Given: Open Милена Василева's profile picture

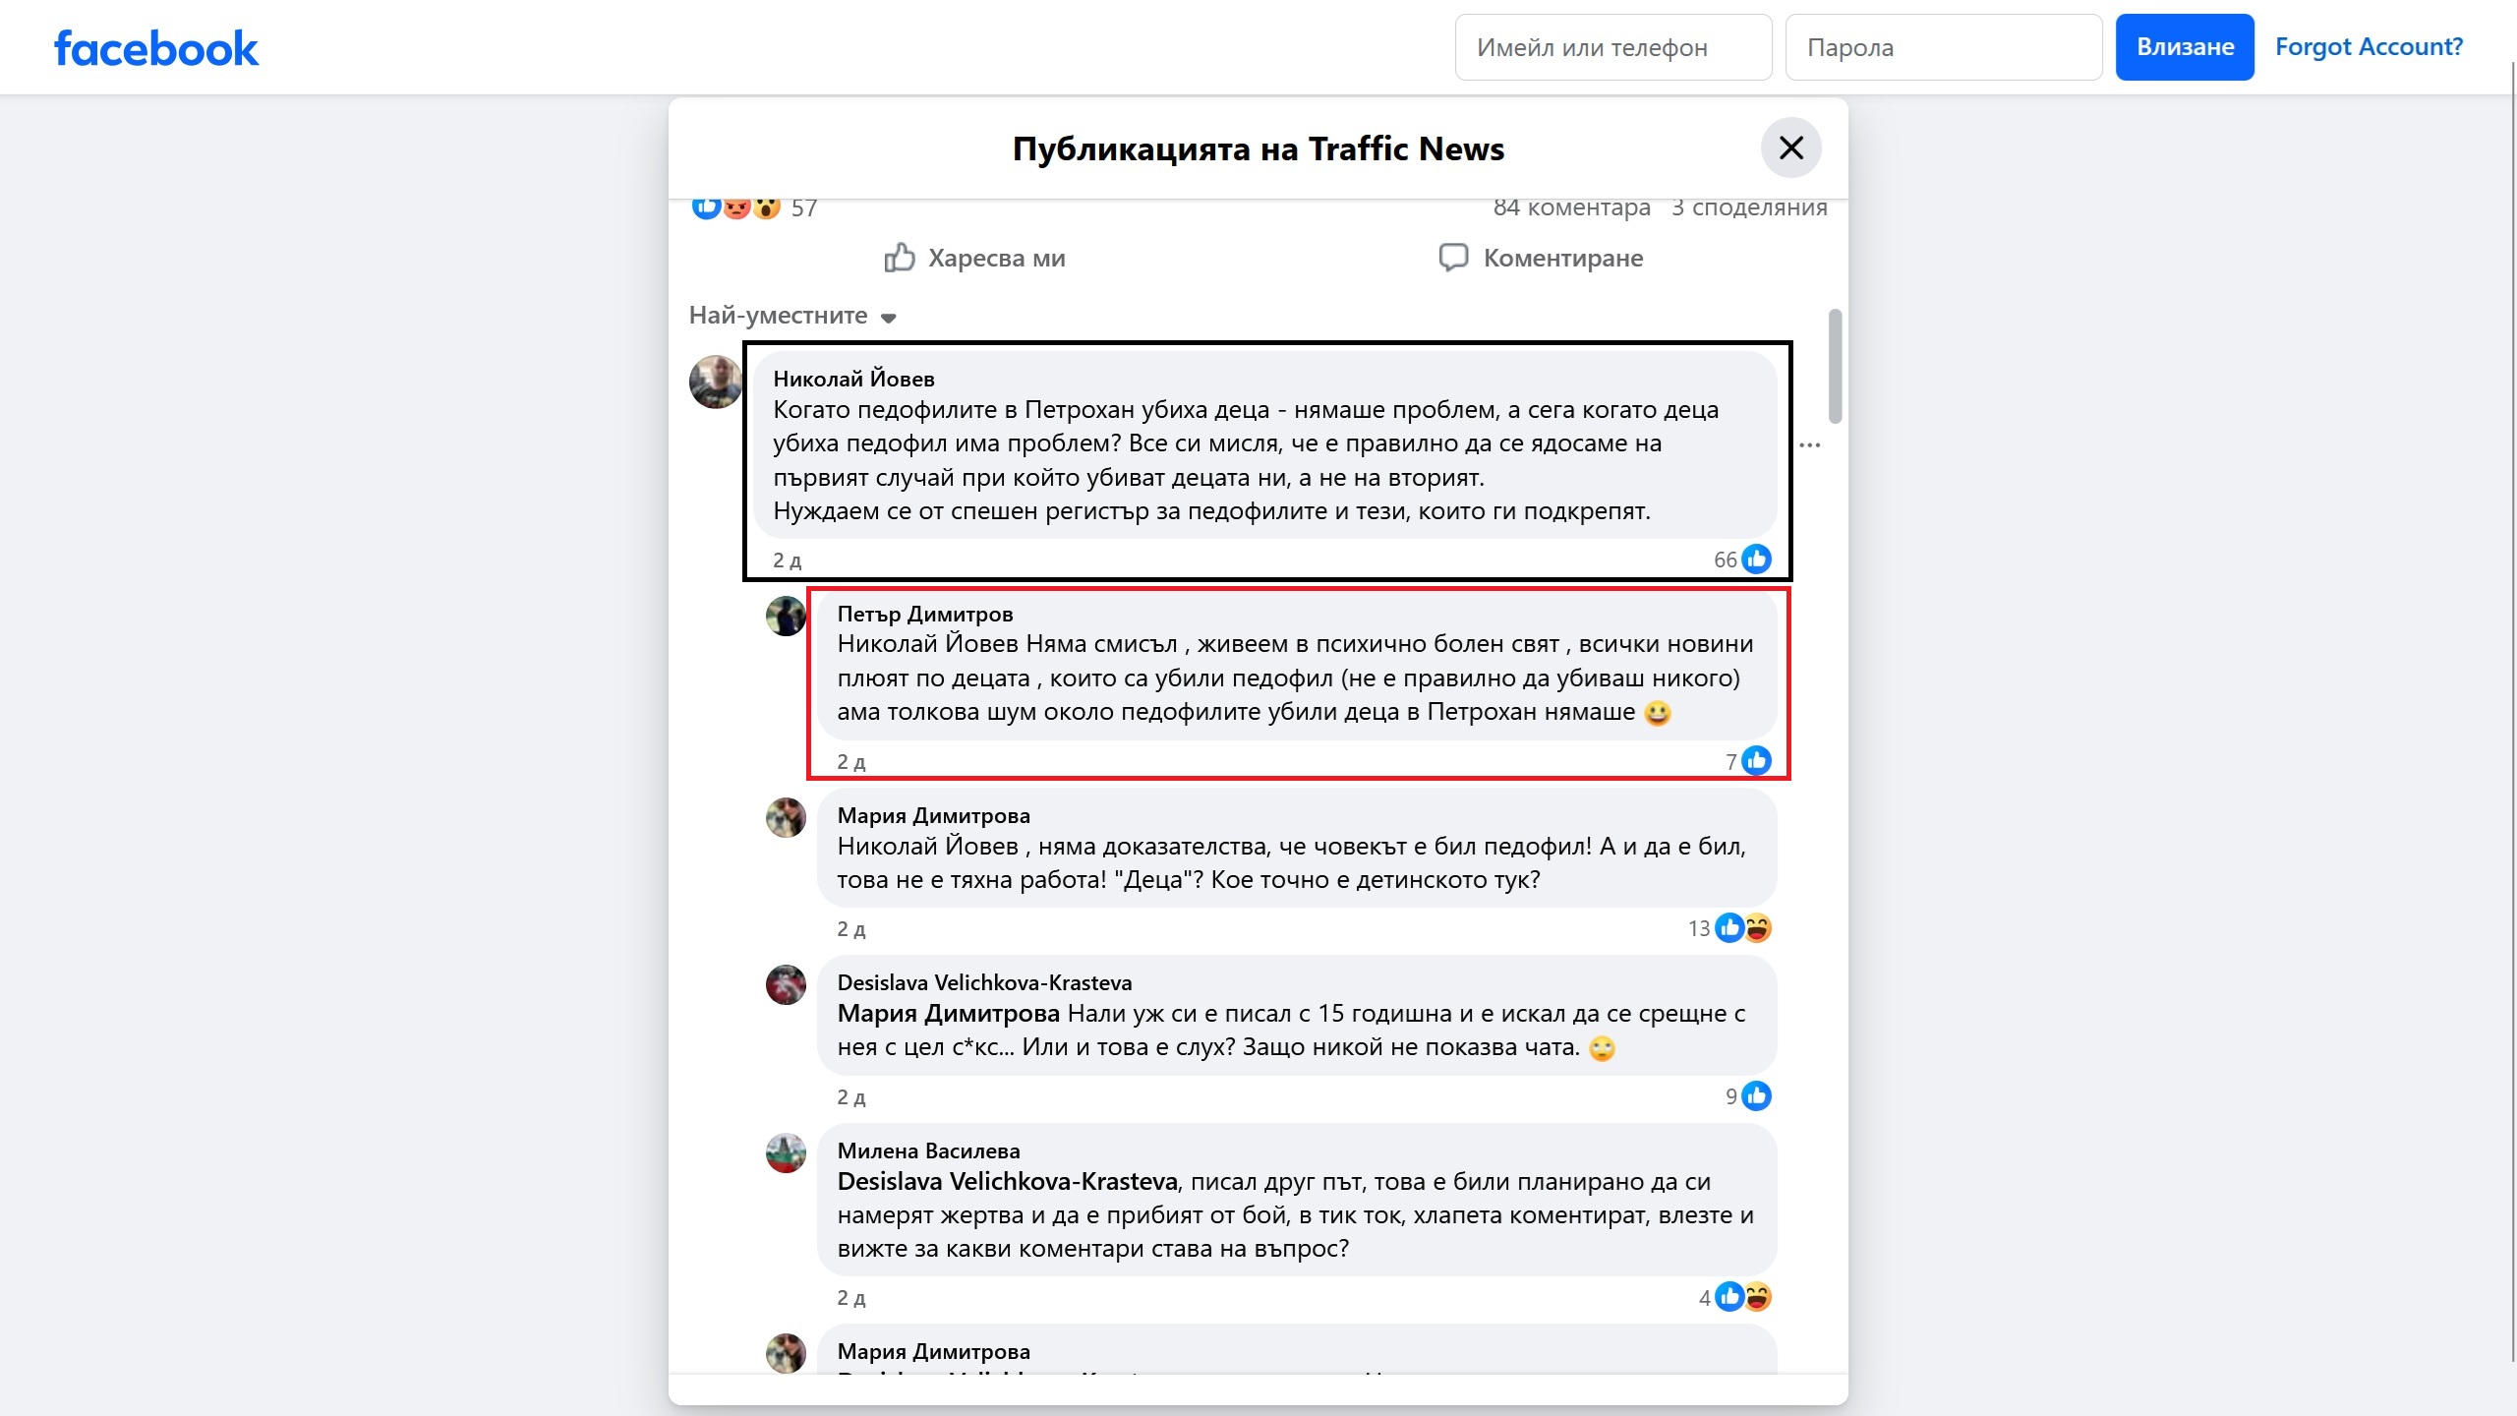Looking at the screenshot, I should coord(786,1153).
